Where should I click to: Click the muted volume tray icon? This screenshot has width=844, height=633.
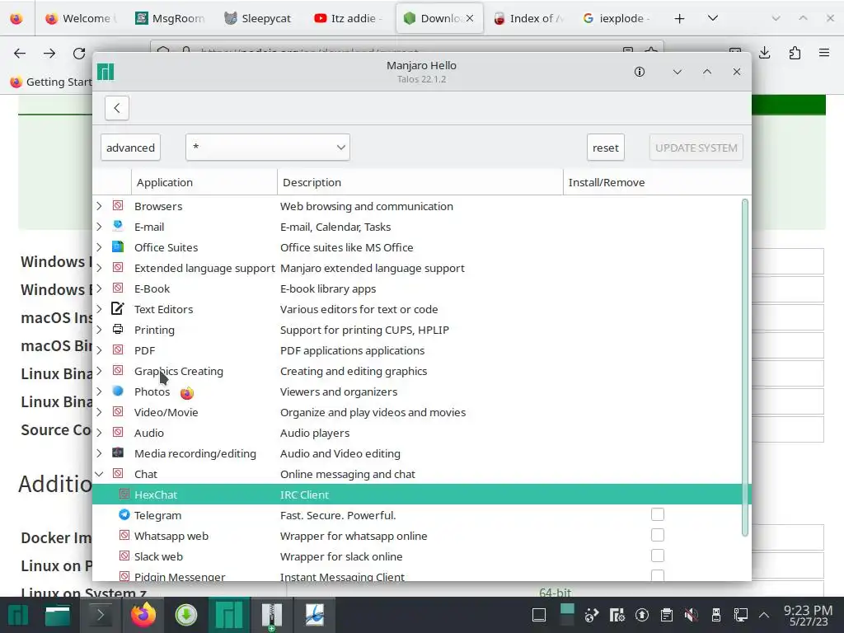click(x=692, y=615)
